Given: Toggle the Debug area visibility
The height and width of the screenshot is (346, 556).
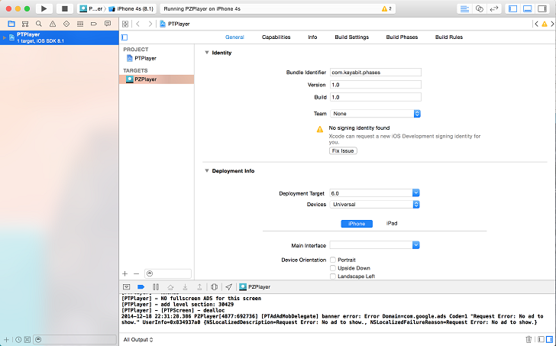Looking at the screenshot, I should point(528,9).
